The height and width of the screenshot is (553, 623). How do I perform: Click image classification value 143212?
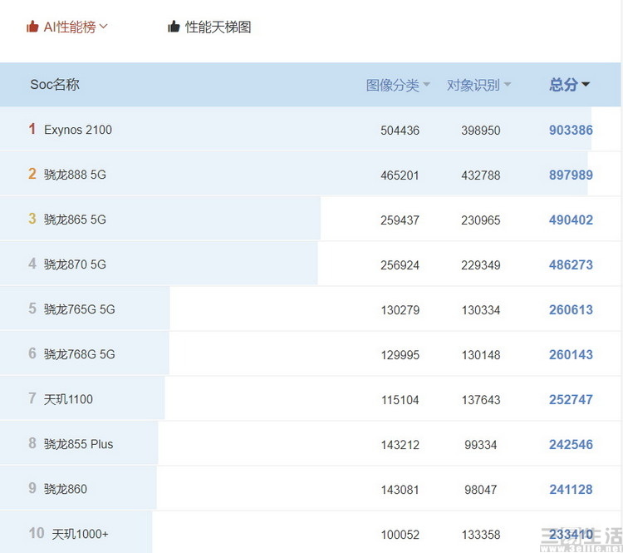400,445
